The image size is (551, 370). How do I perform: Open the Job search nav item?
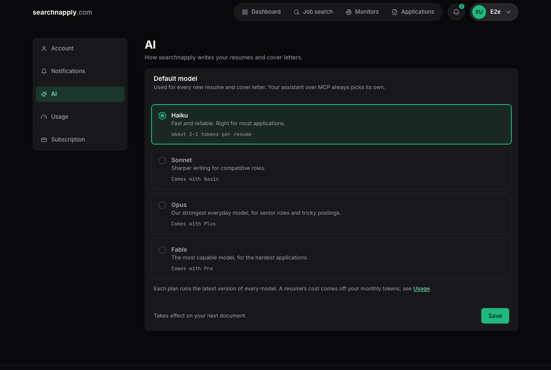tap(313, 12)
